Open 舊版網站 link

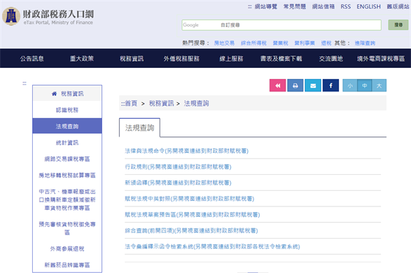click(398, 7)
